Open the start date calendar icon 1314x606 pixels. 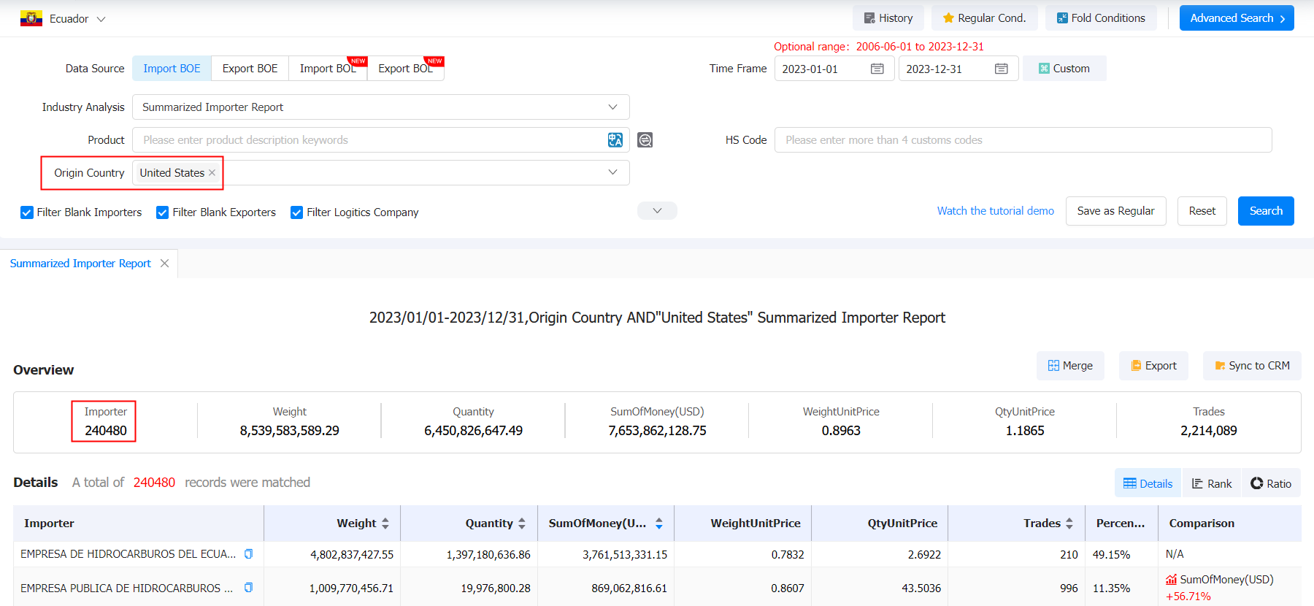coord(877,69)
